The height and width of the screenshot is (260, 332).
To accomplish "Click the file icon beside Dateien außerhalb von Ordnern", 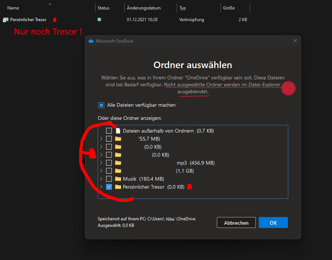I will 118,131.
